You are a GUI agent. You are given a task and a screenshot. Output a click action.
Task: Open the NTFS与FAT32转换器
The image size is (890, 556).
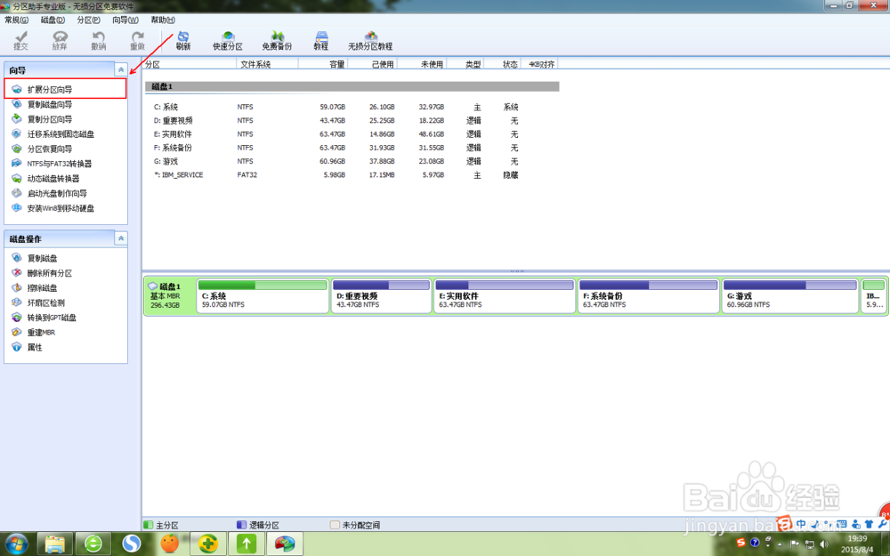(59, 164)
